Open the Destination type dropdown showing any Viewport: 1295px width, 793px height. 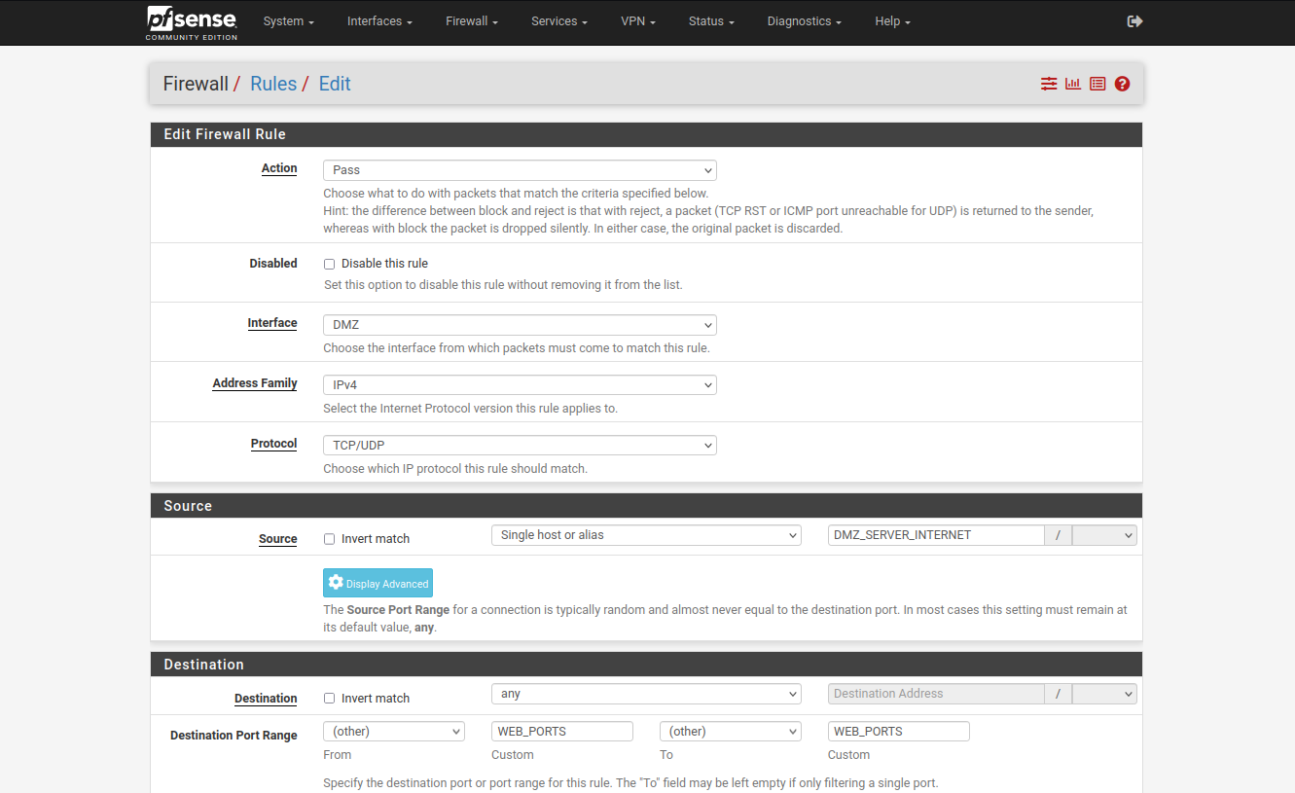(646, 694)
